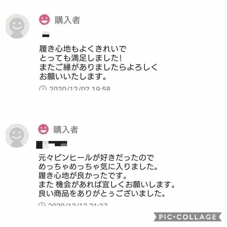Click the clock icon under the second review

click(42, 204)
